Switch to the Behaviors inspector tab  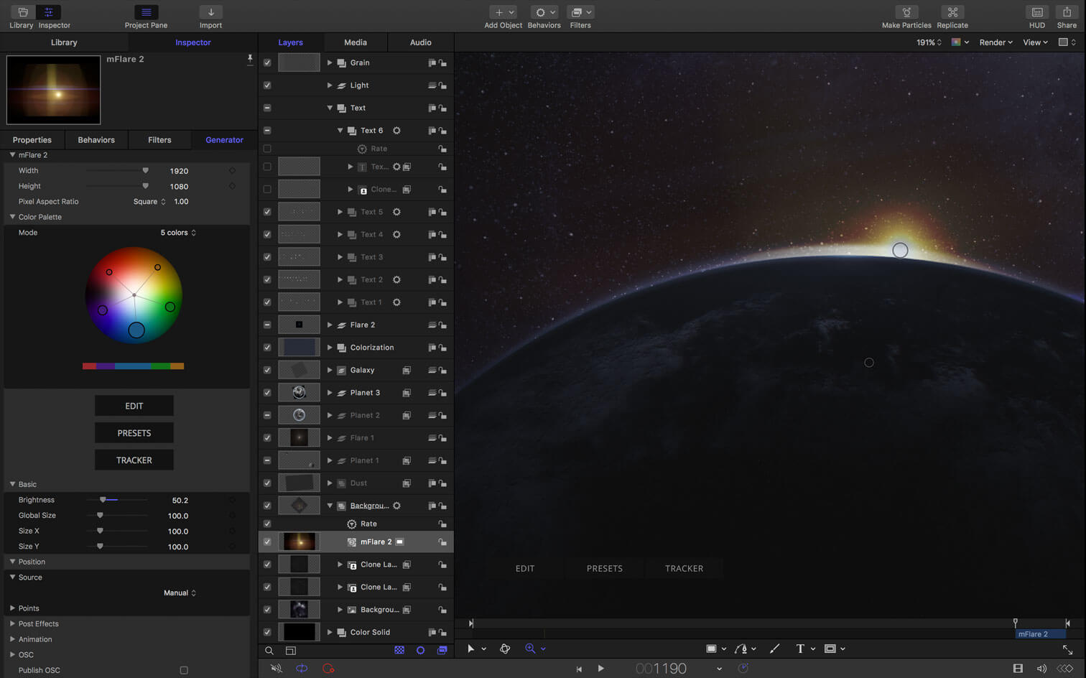coord(96,140)
